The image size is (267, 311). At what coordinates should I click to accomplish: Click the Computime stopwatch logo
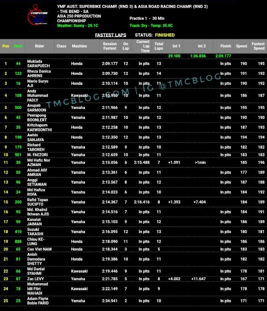click(37, 15)
